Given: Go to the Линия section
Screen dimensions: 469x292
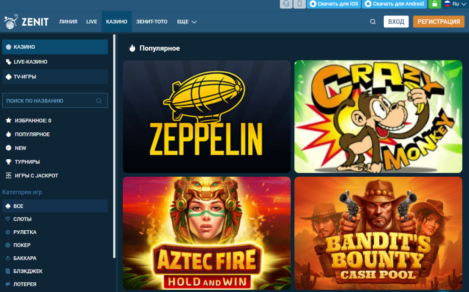Looking at the screenshot, I should pyautogui.click(x=68, y=22).
